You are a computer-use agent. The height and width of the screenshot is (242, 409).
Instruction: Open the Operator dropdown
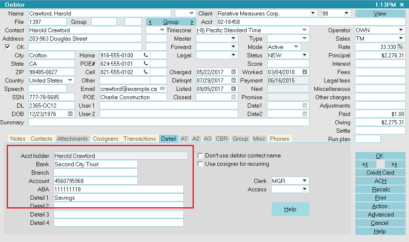point(401,30)
